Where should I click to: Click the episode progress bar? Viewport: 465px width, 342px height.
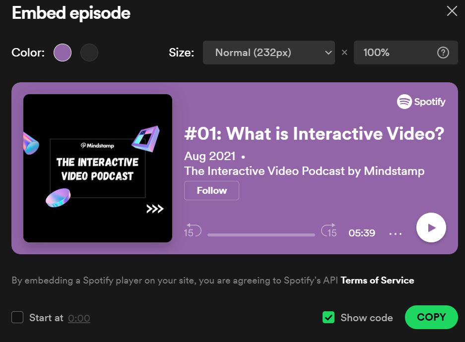(261, 234)
